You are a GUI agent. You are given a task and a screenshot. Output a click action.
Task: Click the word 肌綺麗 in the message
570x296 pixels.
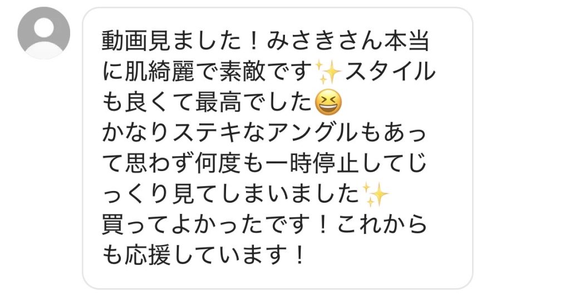[161, 71]
